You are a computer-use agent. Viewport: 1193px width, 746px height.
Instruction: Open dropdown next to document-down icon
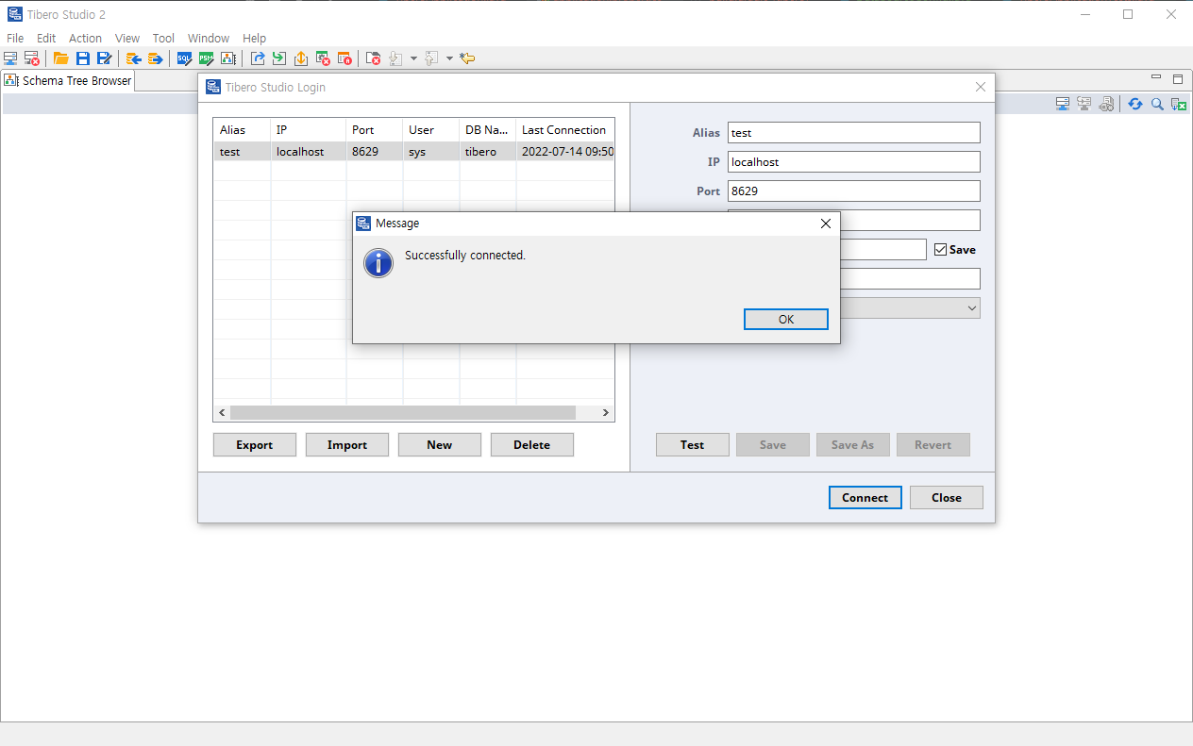point(413,58)
